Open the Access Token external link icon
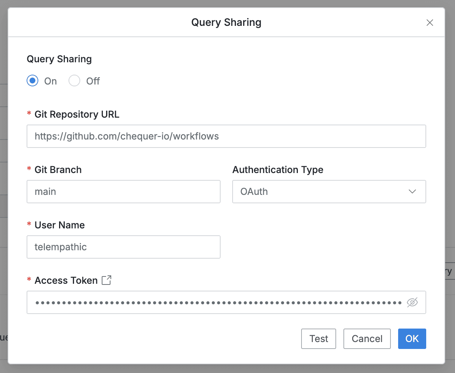The image size is (455, 373). tap(106, 280)
